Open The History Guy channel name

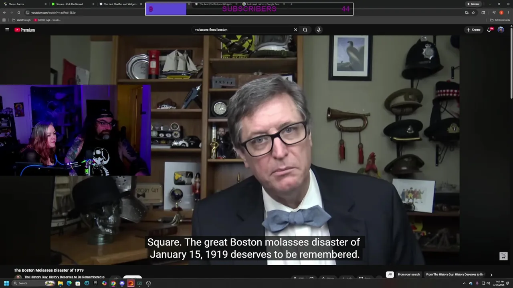[63, 277]
